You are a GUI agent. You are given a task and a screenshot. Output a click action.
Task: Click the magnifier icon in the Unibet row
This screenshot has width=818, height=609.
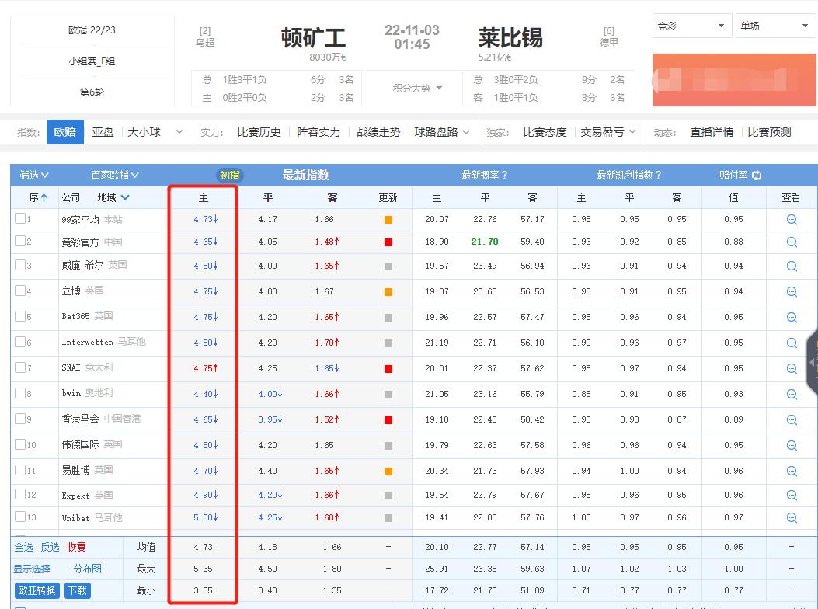click(791, 517)
